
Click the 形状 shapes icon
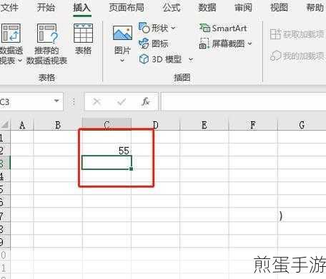pos(144,28)
